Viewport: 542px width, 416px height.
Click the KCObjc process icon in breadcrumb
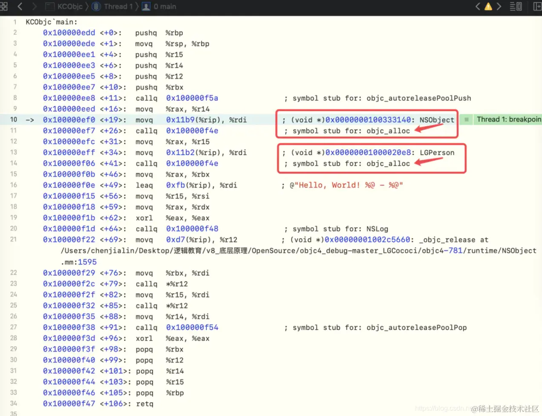pos(50,6)
